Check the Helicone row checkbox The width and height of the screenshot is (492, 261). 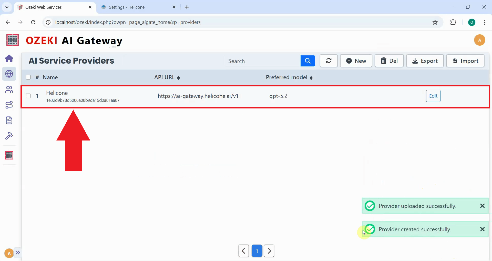(x=28, y=96)
